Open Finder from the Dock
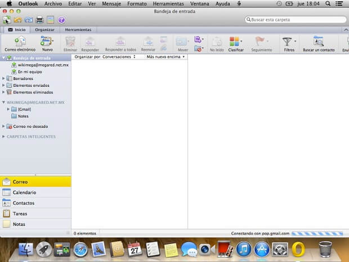This screenshot has width=349, height=262. [26, 250]
